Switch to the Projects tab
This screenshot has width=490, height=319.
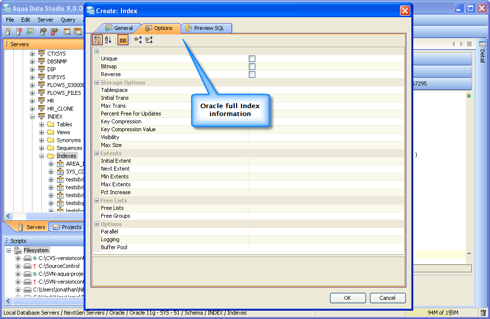[67, 227]
